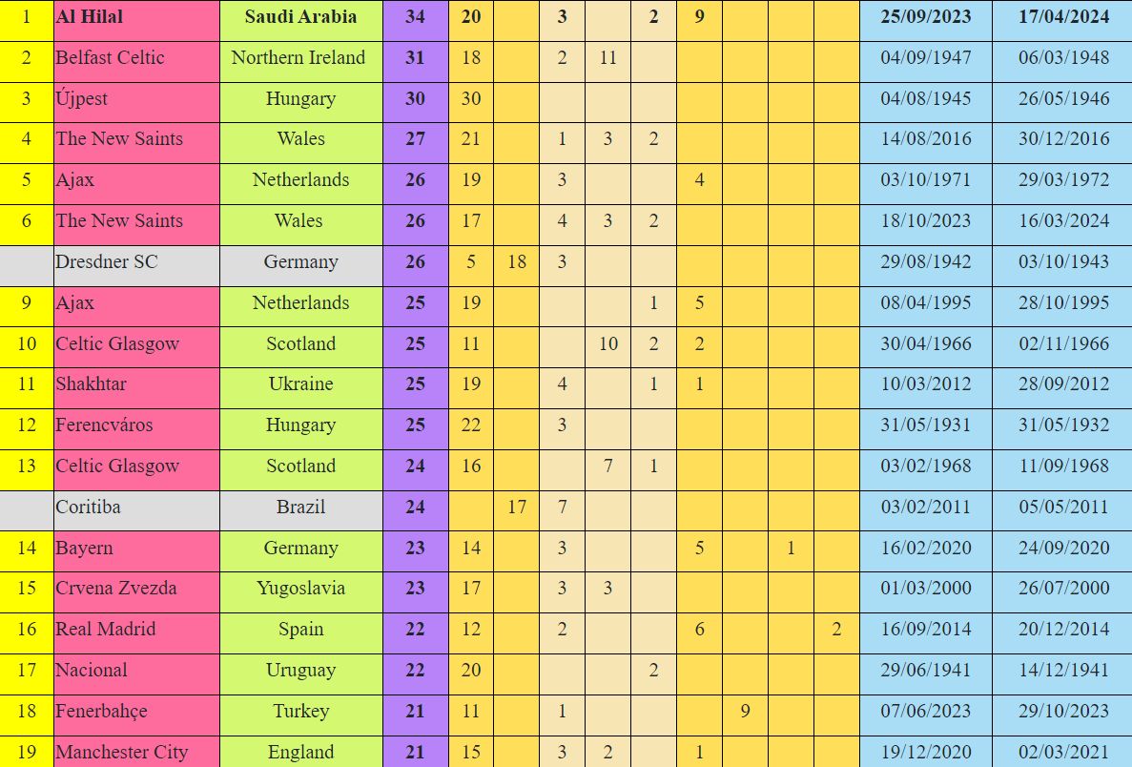Click the start date 16/02/2020 for Bayern
The width and height of the screenshot is (1132, 767).
925,549
